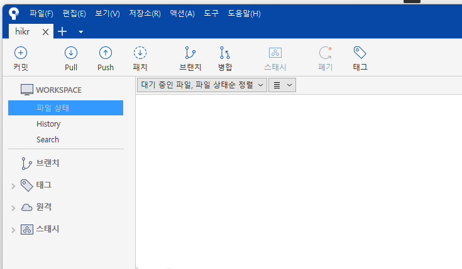Click the 패치 (Fetch) toolbar icon
462x269 pixels.
click(x=140, y=53)
